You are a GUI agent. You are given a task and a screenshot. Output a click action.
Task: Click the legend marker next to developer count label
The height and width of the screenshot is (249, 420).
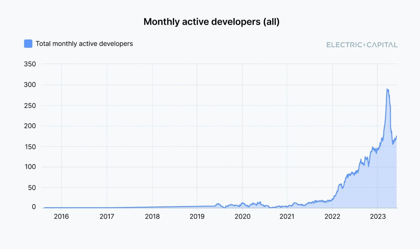tap(28, 43)
